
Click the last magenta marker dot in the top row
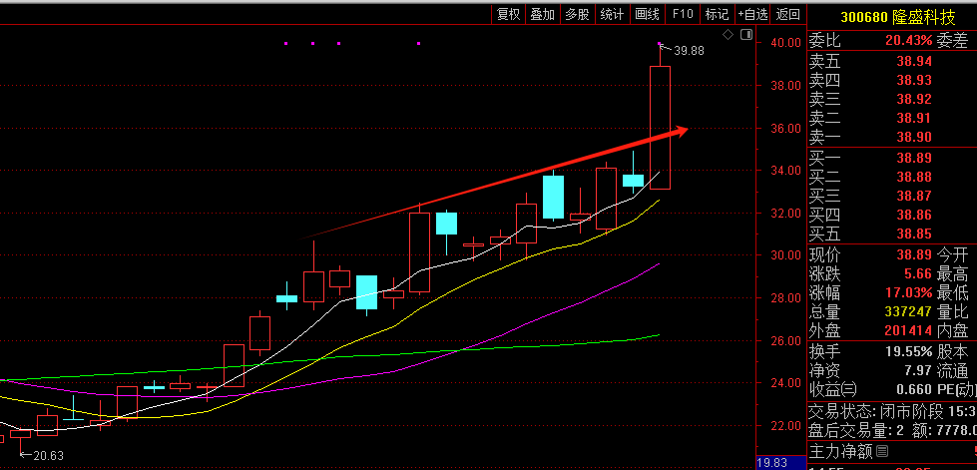pos(419,44)
